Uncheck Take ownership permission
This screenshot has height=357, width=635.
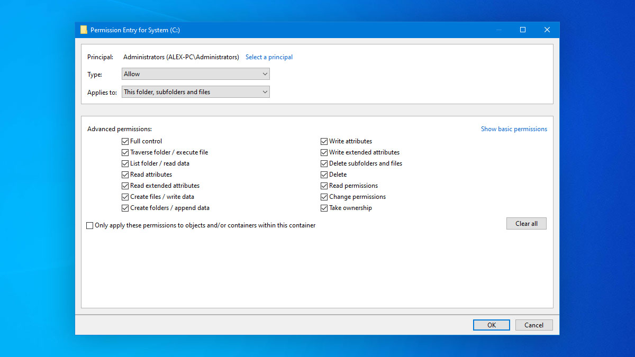coord(324,208)
